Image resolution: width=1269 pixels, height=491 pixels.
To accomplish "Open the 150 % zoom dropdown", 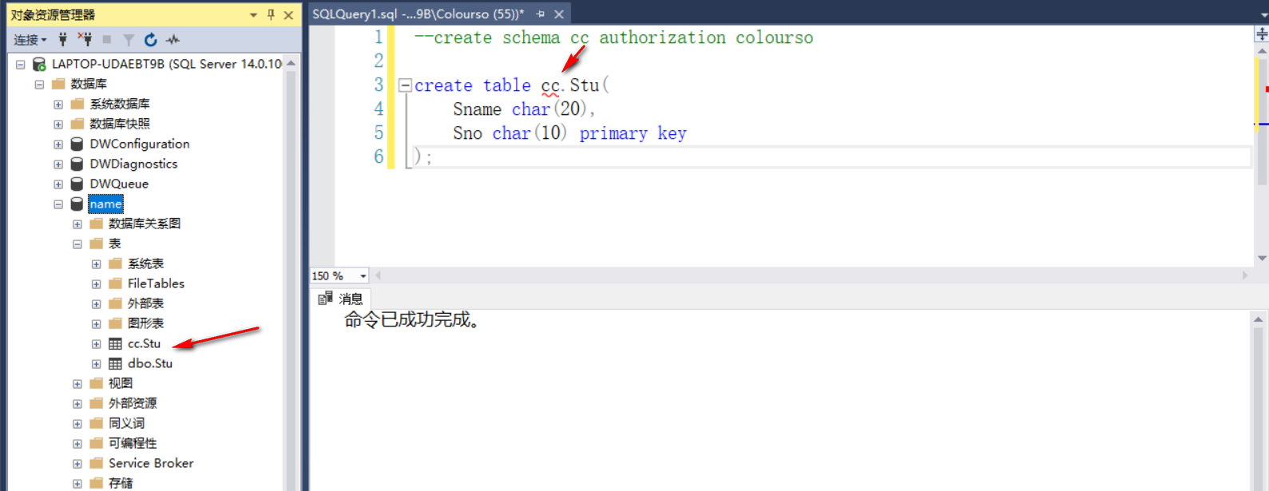I will tap(363, 276).
